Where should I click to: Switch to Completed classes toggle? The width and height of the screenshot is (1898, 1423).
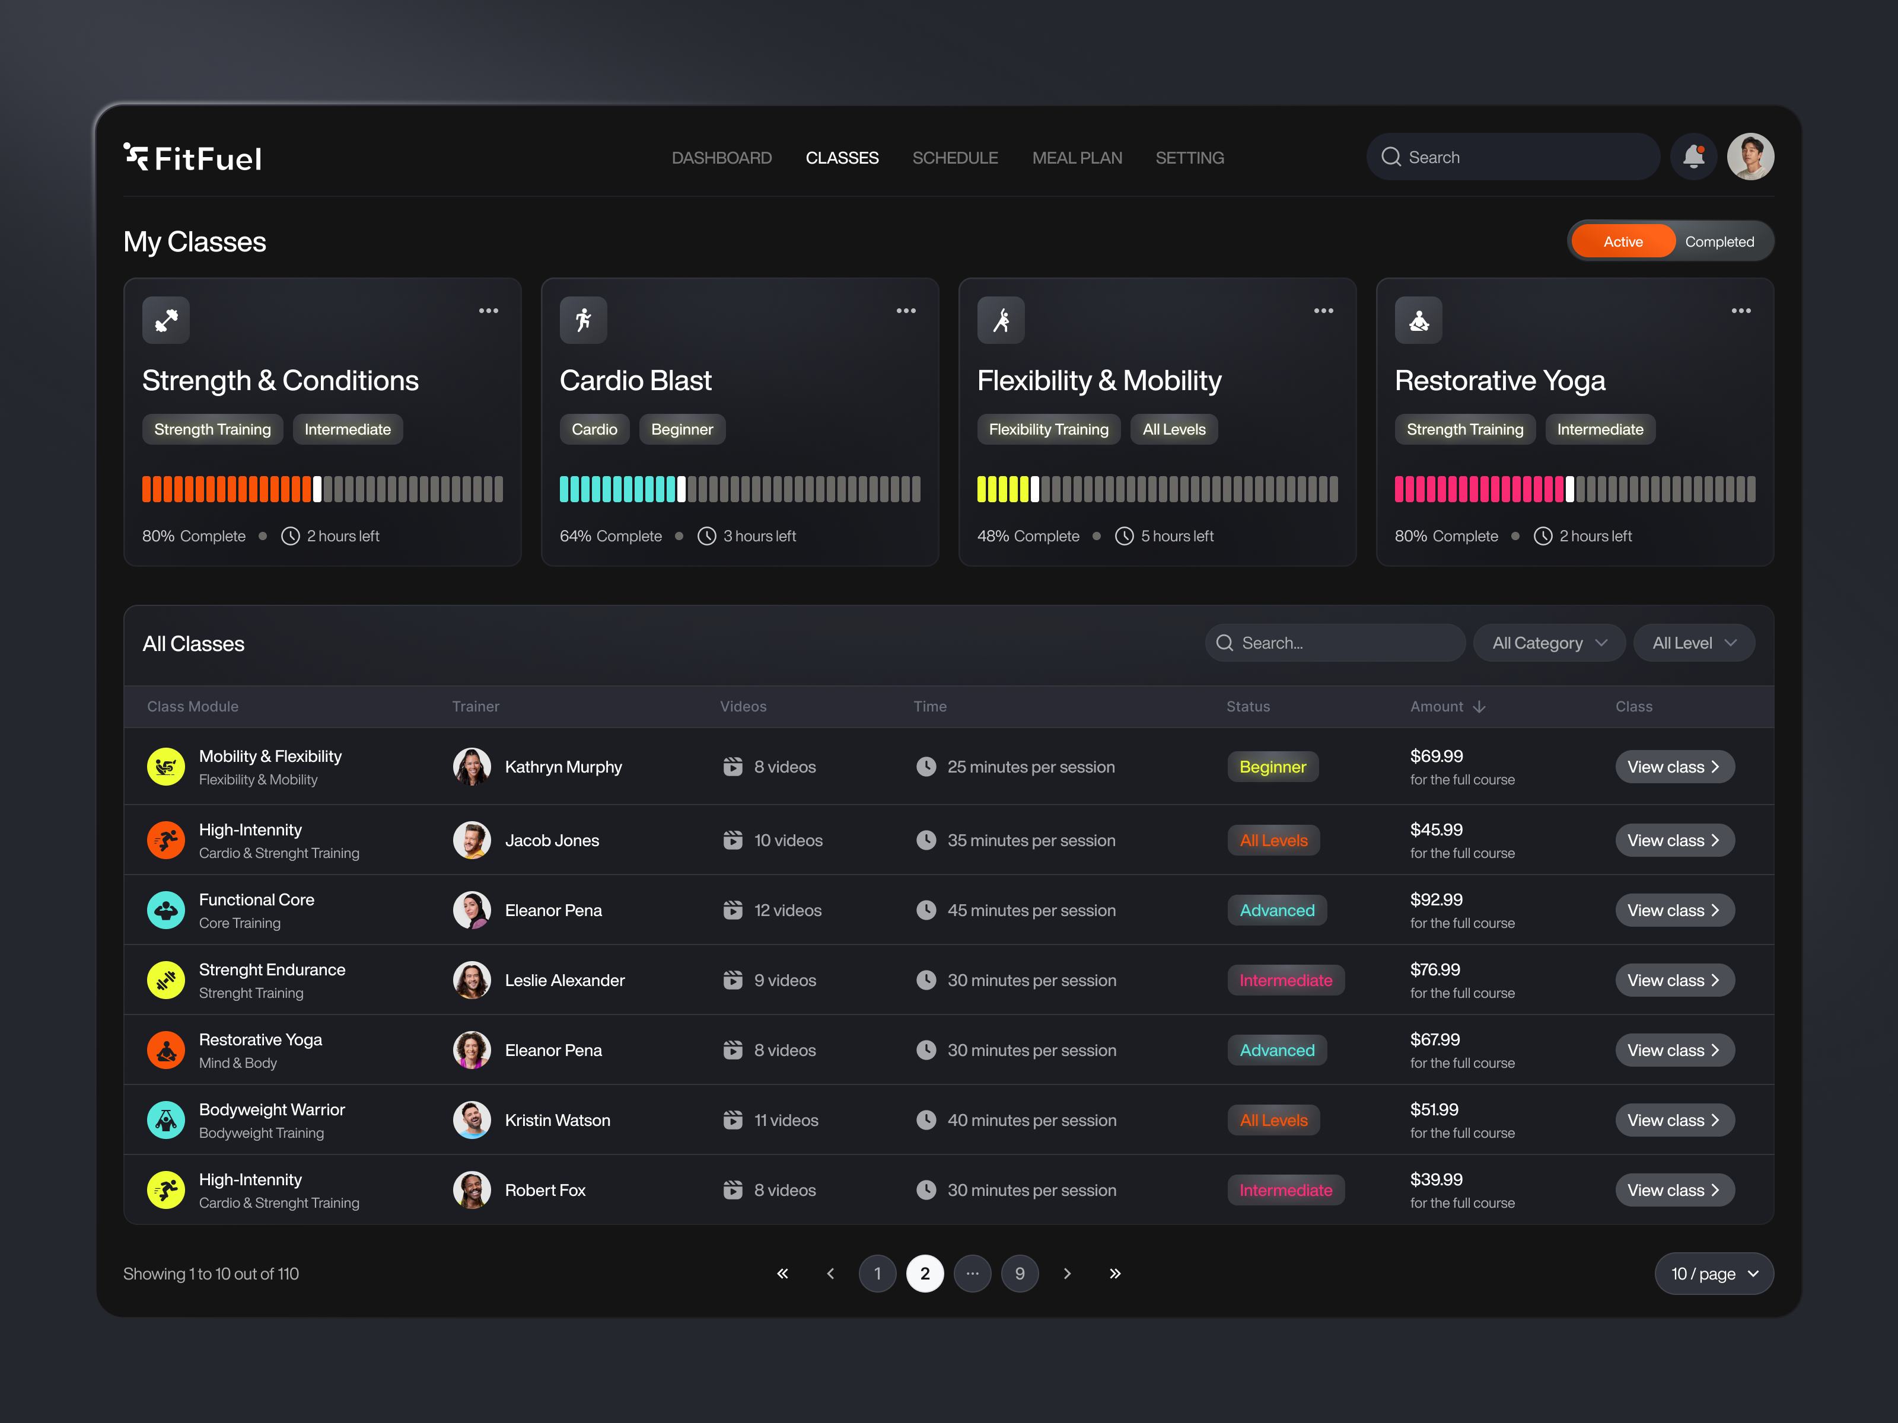[x=1719, y=242]
